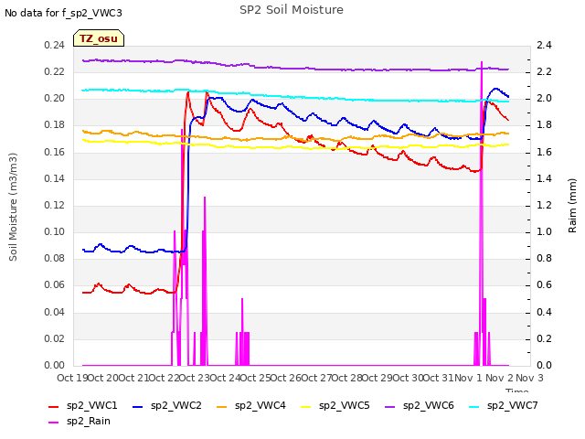Click the sp2_VWC4 orange legend swatch
This screenshot has width=585, height=439.
point(221,407)
